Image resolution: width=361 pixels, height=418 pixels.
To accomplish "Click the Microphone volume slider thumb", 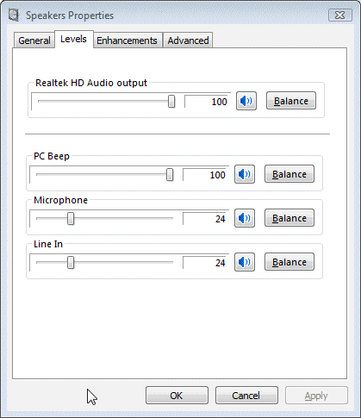I will coord(71,219).
